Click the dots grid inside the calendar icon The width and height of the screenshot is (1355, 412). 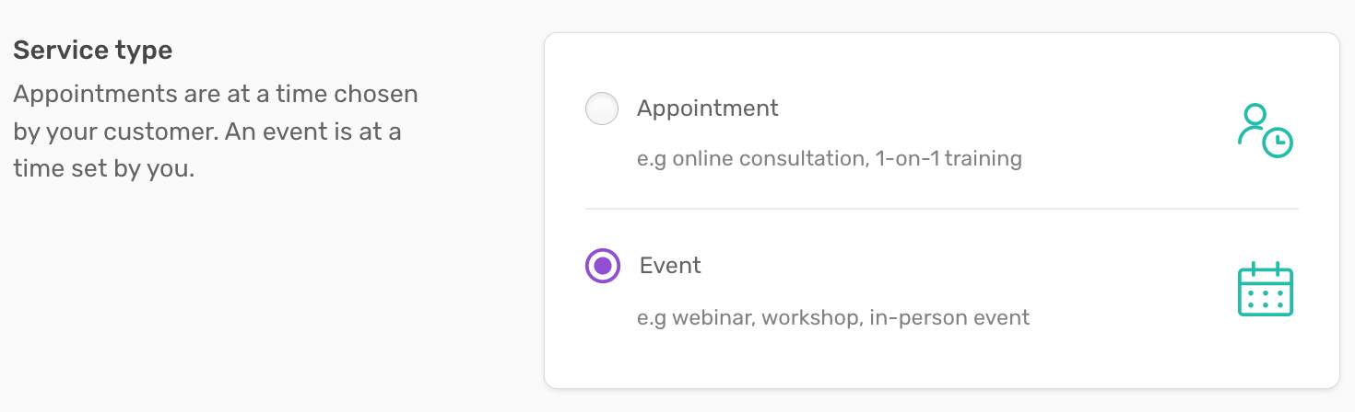coord(1265,296)
